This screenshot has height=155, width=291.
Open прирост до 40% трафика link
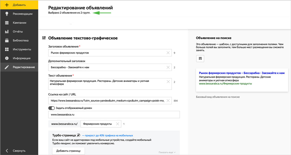point(107,136)
